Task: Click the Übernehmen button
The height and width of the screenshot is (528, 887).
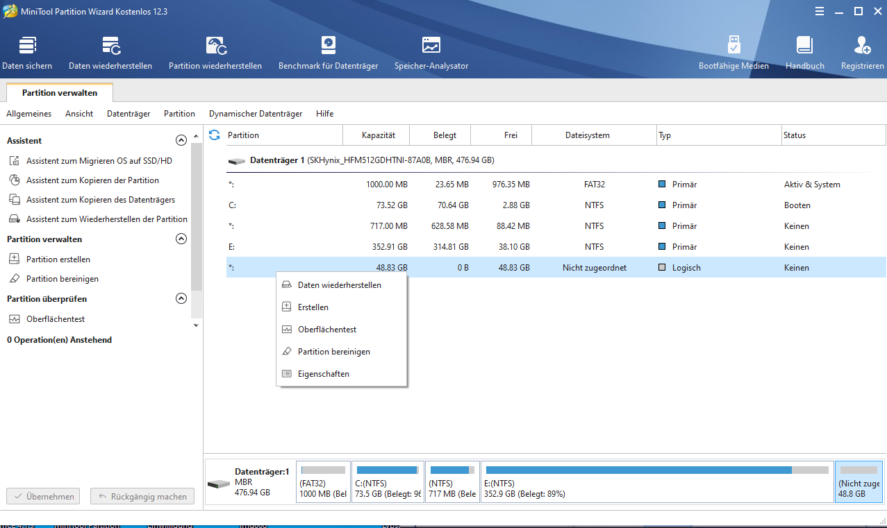Action: coord(43,497)
